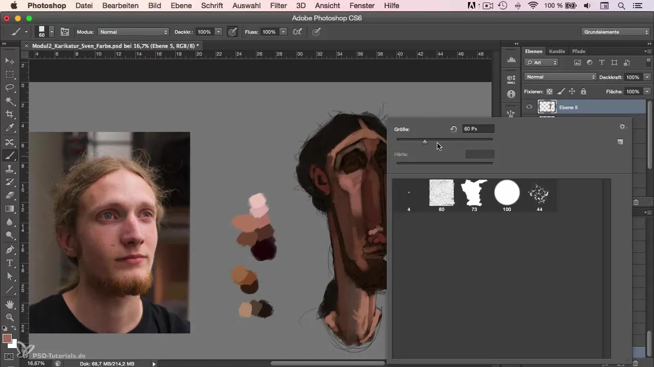Screen dimensions: 654x367
Task: Toggle lock transparent pixels
Action: pos(549,92)
